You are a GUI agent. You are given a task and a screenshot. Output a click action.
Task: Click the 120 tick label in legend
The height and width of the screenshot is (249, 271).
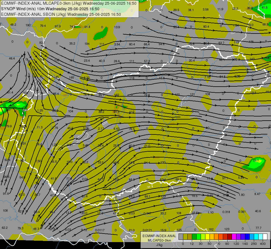coord(236,244)
